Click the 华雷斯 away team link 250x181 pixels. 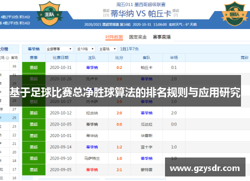pyautogui.click(x=146, y=135)
